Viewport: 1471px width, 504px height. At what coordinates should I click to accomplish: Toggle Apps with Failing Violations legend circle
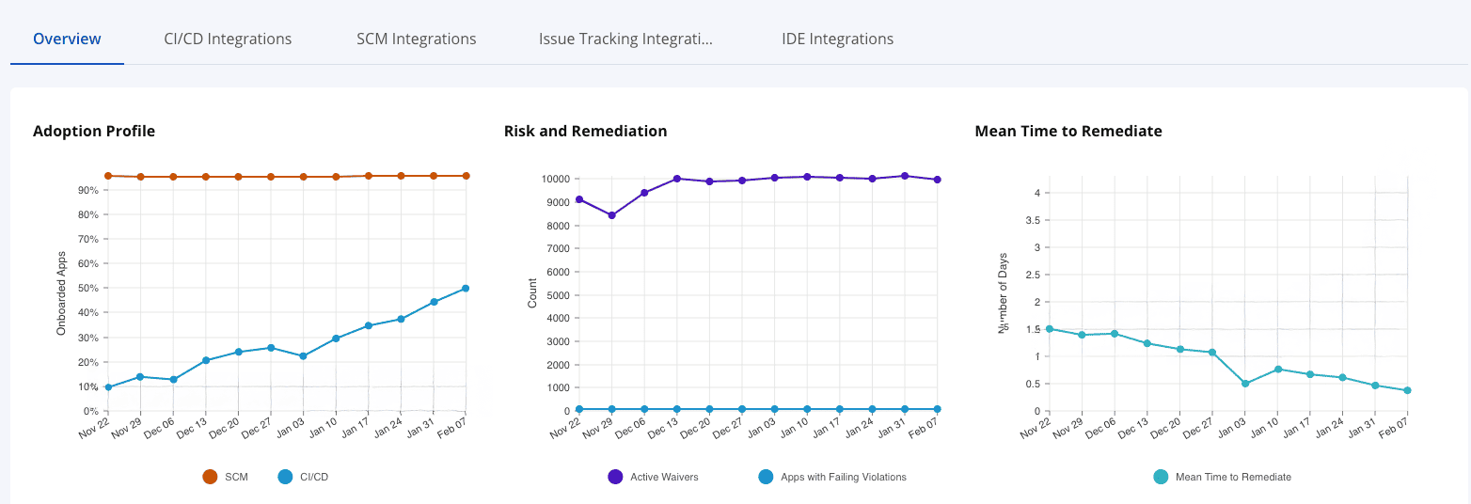766,477
